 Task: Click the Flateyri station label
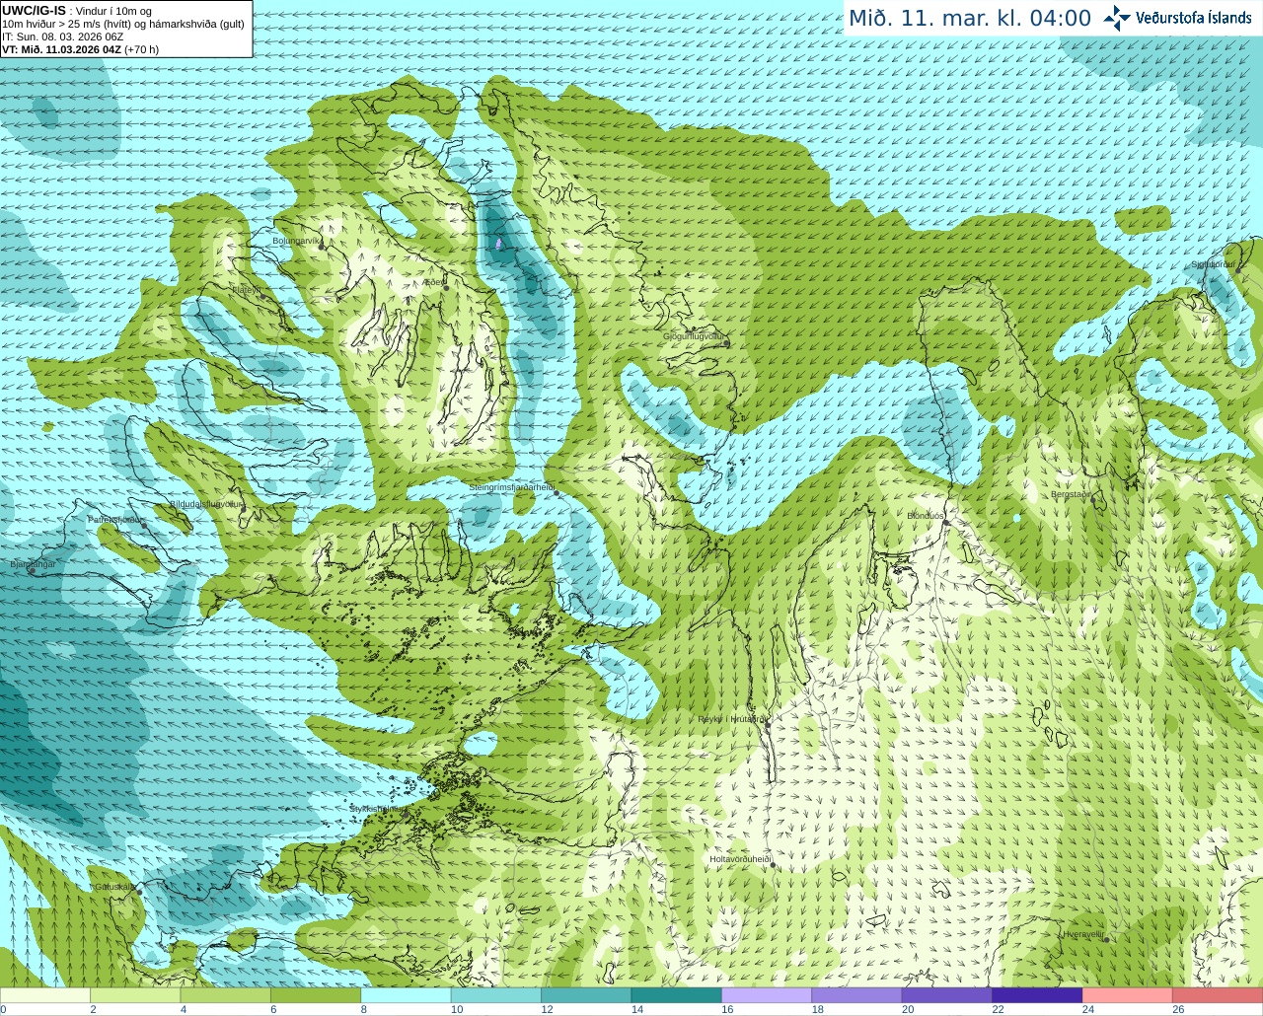point(247,290)
